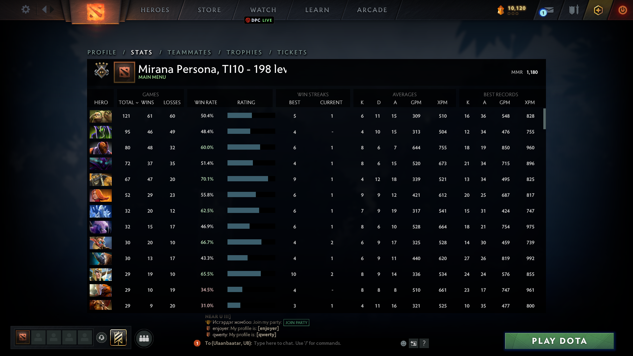Screen dimensions: 633x356
Task: Click the guild banner icon near party slots
Action: click(x=119, y=338)
